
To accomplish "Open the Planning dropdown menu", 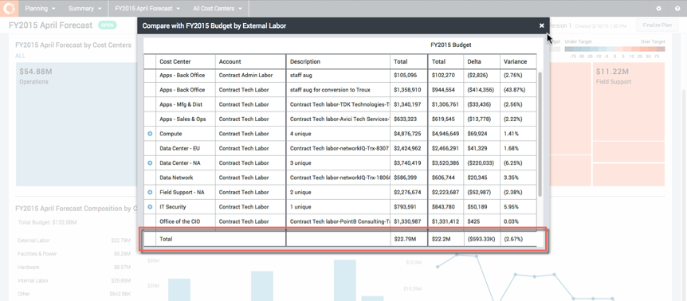I will coord(40,8).
